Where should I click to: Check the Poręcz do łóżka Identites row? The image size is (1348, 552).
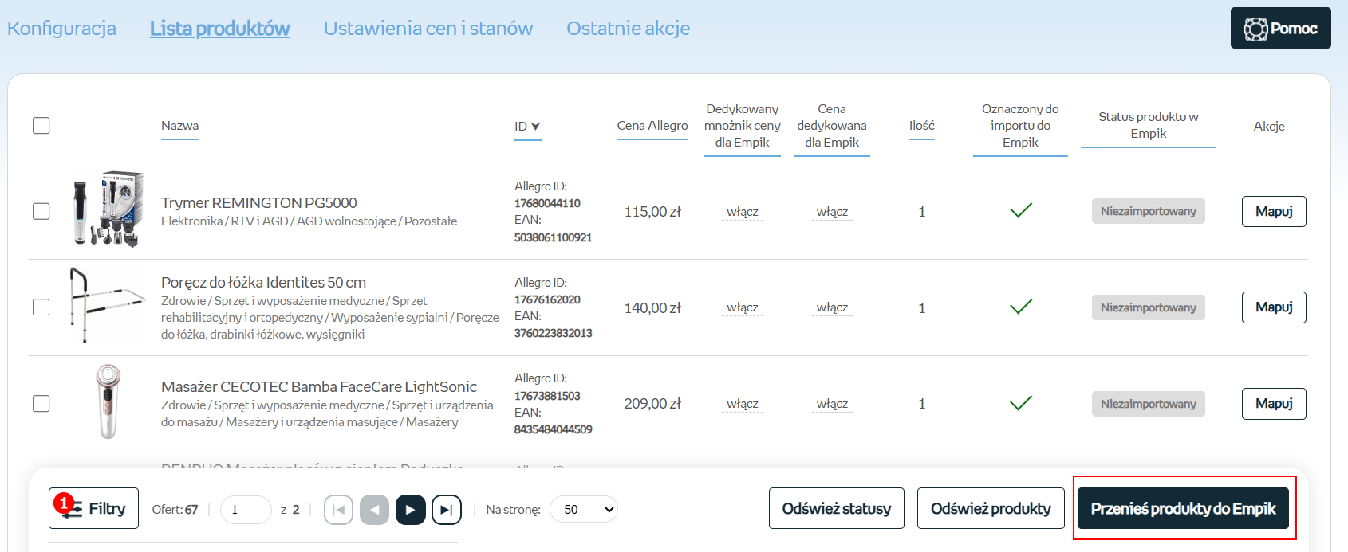[41, 307]
